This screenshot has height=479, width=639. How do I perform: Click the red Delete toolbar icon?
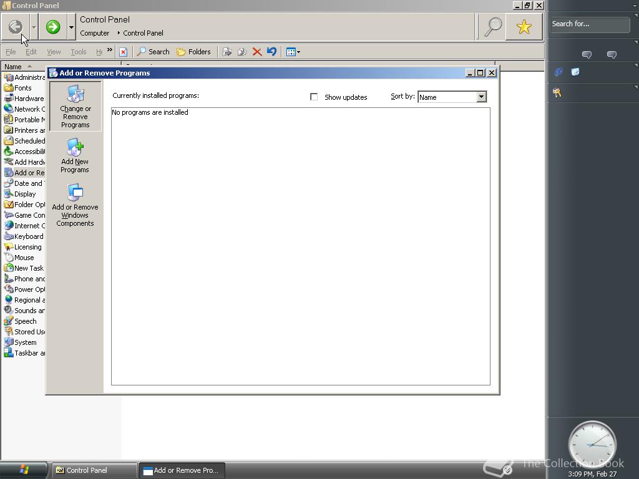point(256,52)
